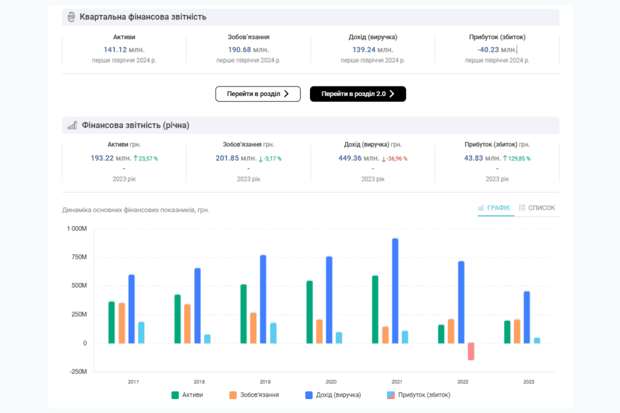Click the down arrow by -3,17 %
The image size is (620, 413).
point(260,158)
